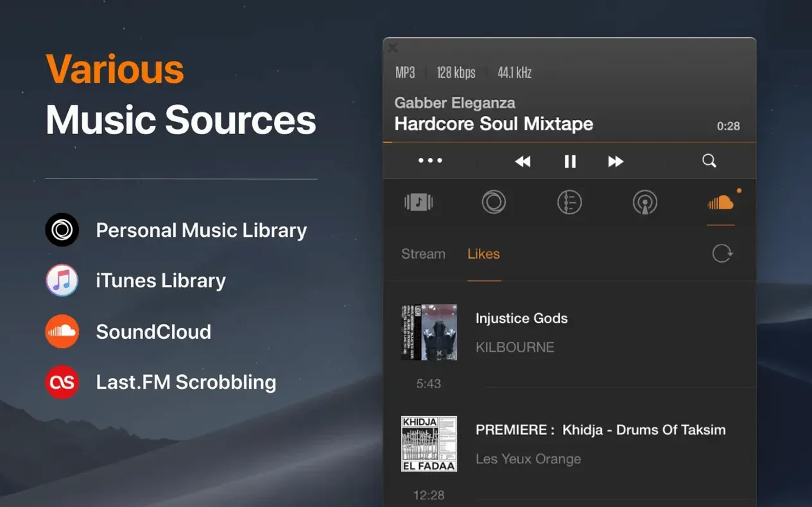
Task: Switch to the Stream tab
Action: (423, 253)
